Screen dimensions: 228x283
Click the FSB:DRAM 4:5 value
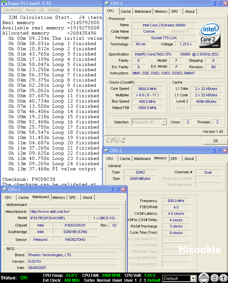176,207
